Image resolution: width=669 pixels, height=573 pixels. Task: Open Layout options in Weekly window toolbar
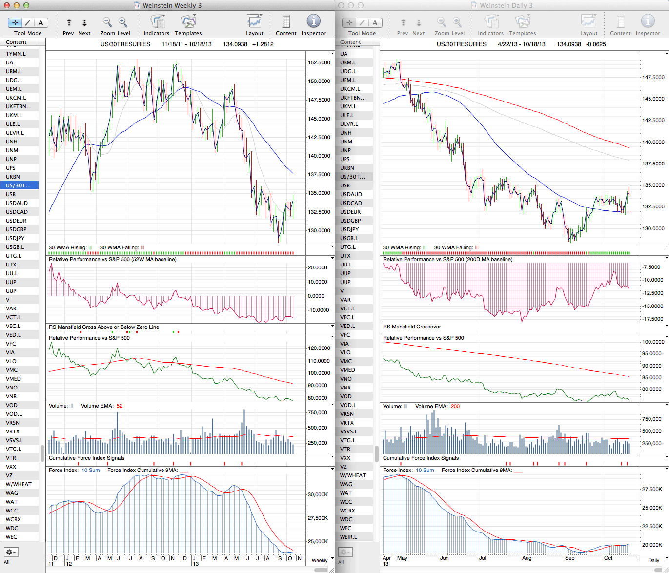pos(254,22)
